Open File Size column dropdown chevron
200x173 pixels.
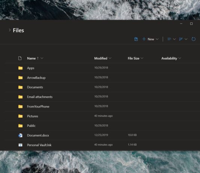[x=142, y=58]
